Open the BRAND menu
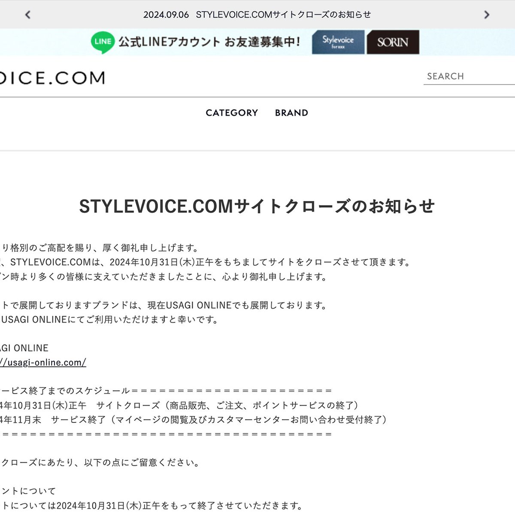 [292, 113]
